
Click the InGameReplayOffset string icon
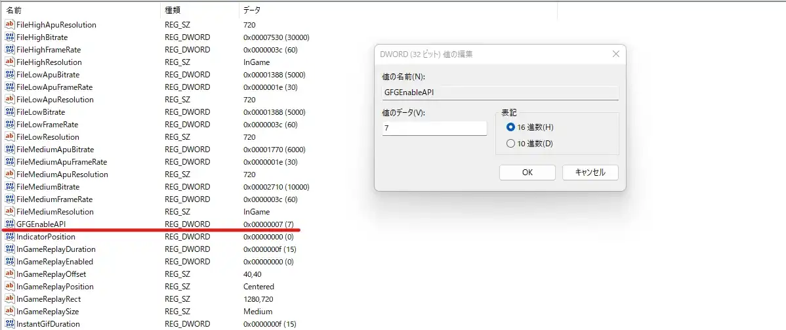(10, 274)
